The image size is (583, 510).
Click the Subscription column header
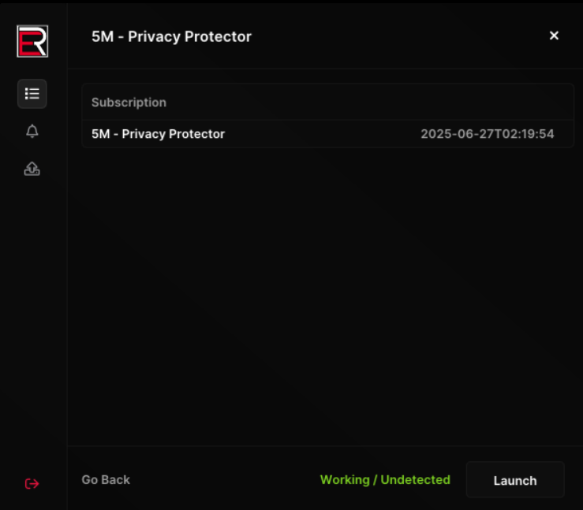pos(129,102)
